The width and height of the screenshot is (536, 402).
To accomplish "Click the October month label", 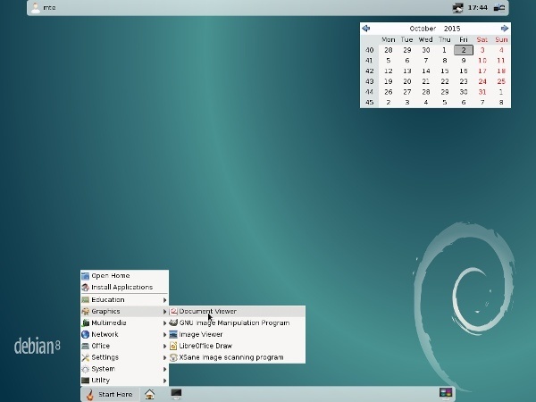I will click(x=423, y=29).
